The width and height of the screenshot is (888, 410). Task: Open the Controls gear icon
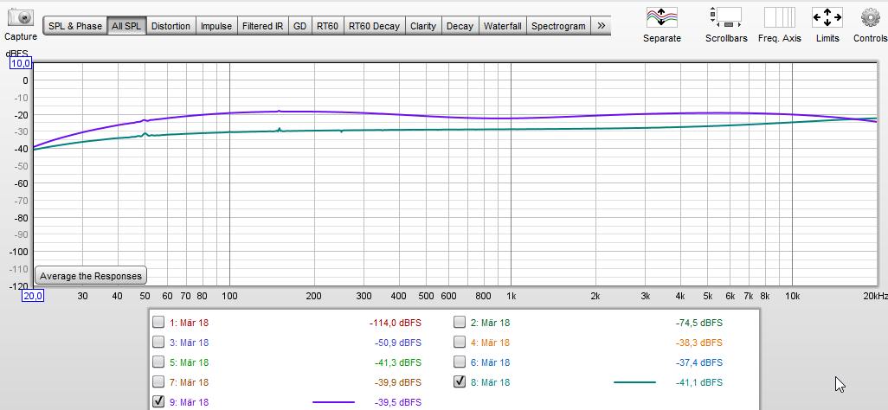[870, 17]
